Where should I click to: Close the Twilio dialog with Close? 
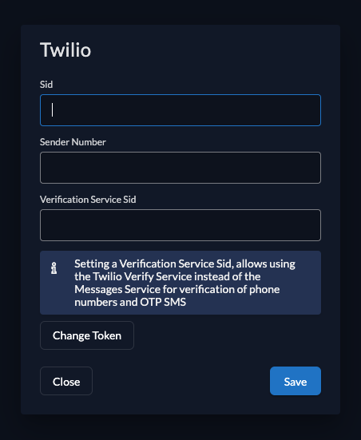[x=66, y=381]
